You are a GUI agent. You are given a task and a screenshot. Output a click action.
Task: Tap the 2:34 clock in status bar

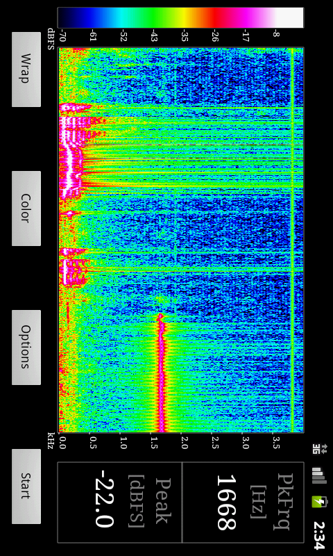(x=318, y=535)
